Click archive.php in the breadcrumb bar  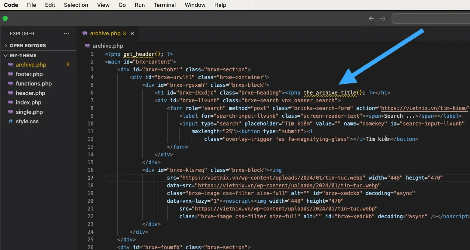[108, 46]
